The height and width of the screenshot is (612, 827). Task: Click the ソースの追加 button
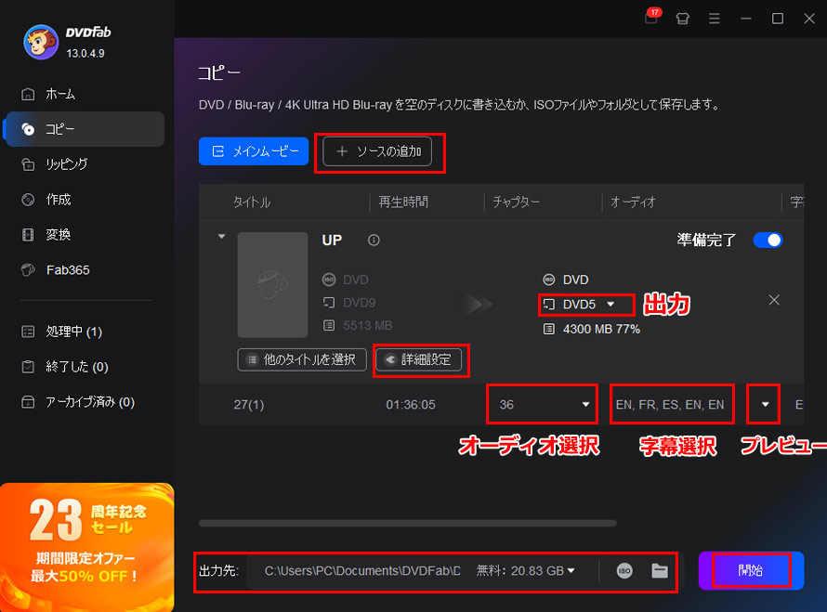tap(380, 150)
